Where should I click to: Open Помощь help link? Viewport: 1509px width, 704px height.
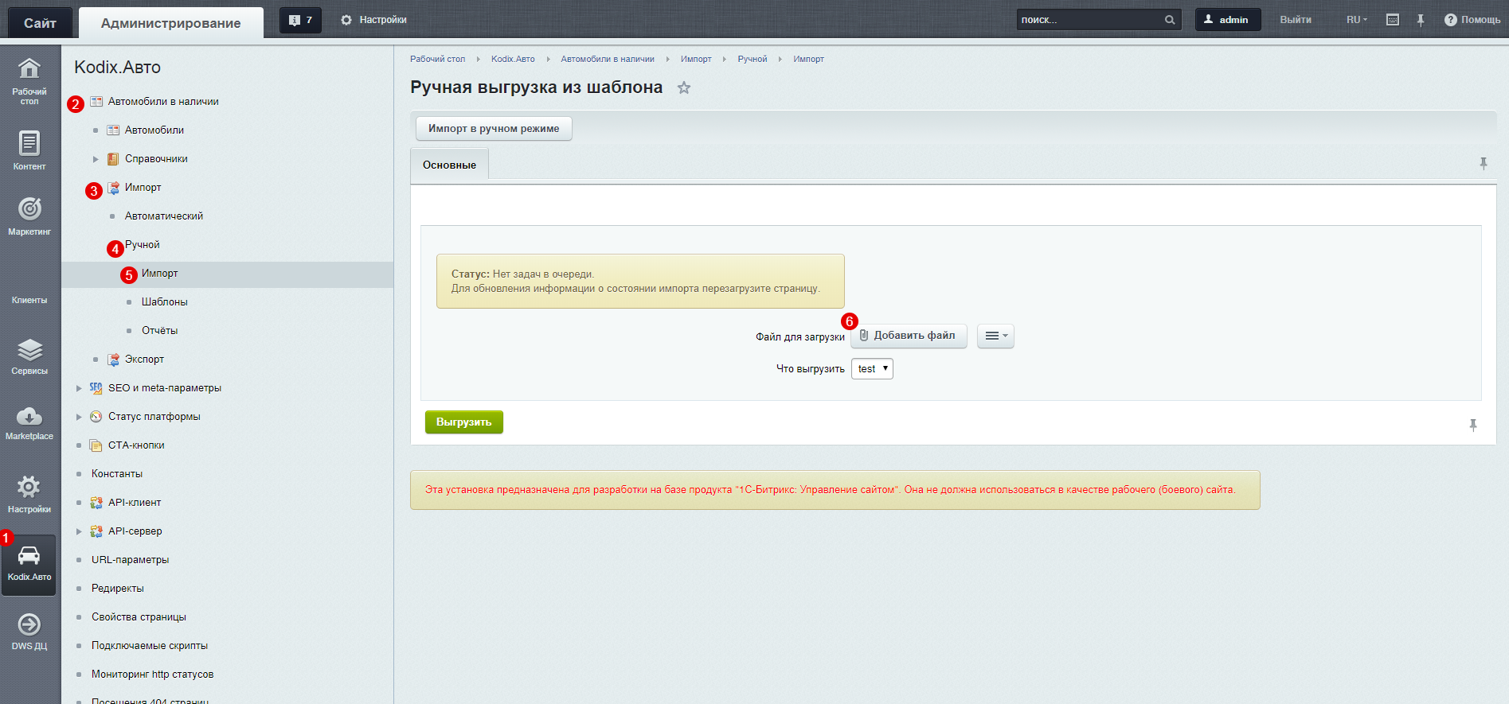click(x=1472, y=20)
